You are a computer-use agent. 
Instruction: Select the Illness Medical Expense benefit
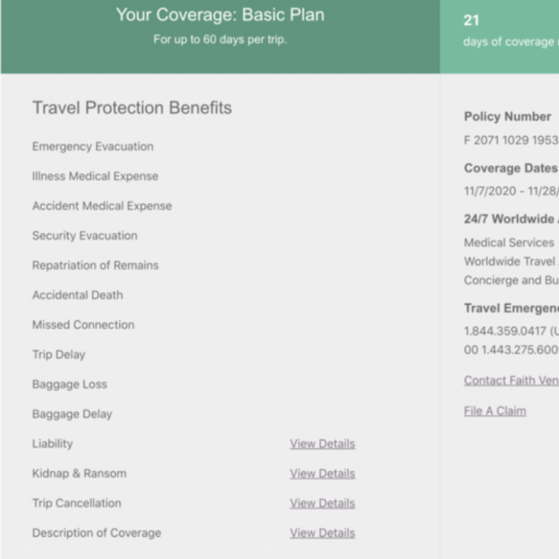coord(95,176)
